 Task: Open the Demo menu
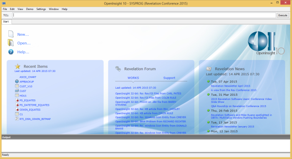click(30, 9)
